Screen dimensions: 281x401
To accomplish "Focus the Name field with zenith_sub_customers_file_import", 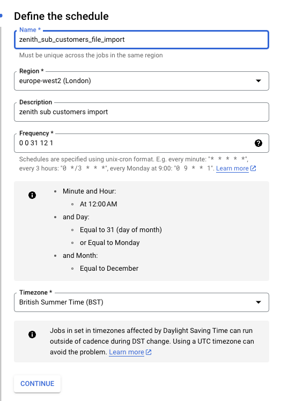I will pos(141,40).
